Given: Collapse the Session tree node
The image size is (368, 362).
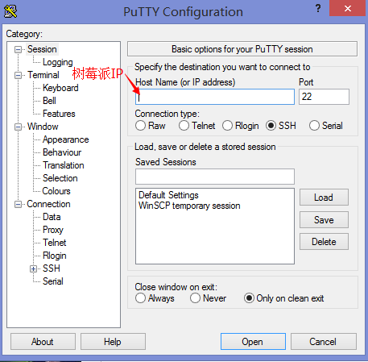Looking at the screenshot, I should tap(18, 49).
